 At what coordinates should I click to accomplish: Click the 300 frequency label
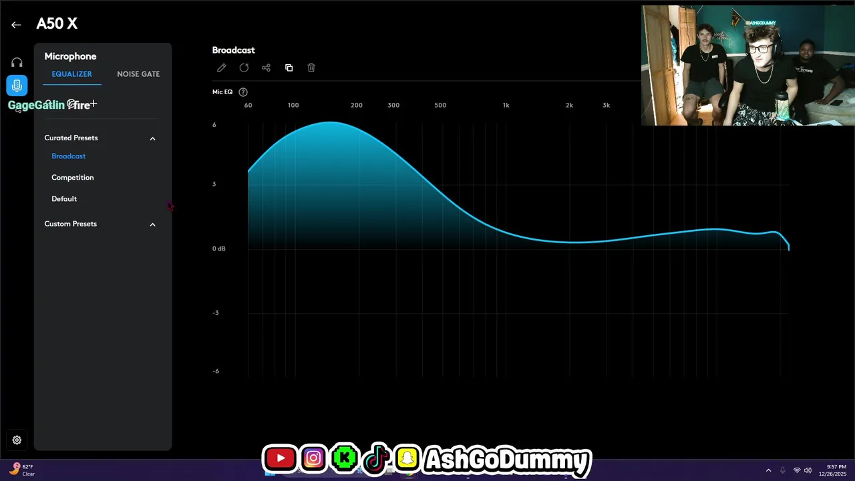[393, 106]
